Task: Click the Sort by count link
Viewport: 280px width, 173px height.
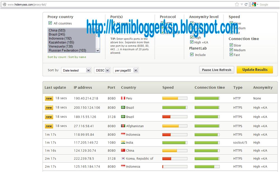Action: click(x=57, y=57)
